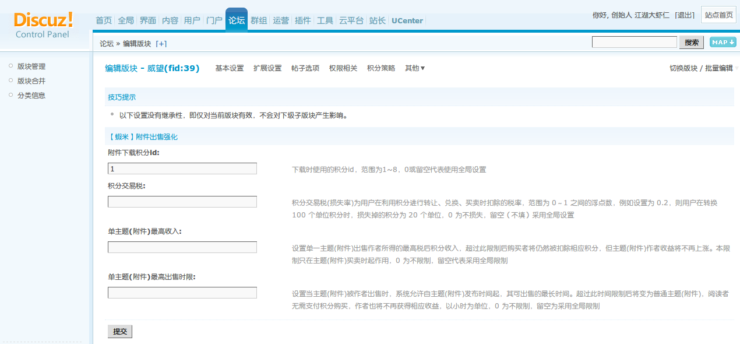Submit the form with the 提交 button

coord(120,332)
